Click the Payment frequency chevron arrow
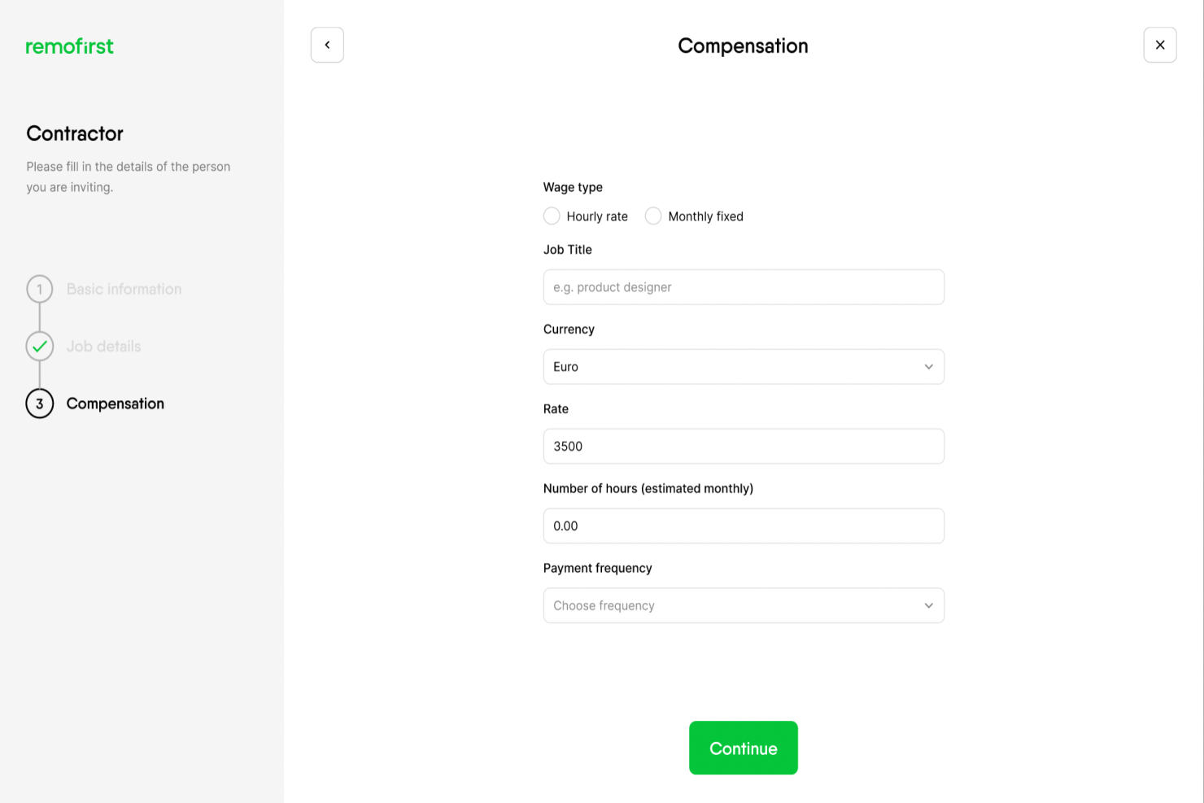This screenshot has height=803, width=1204. [928, 606]
